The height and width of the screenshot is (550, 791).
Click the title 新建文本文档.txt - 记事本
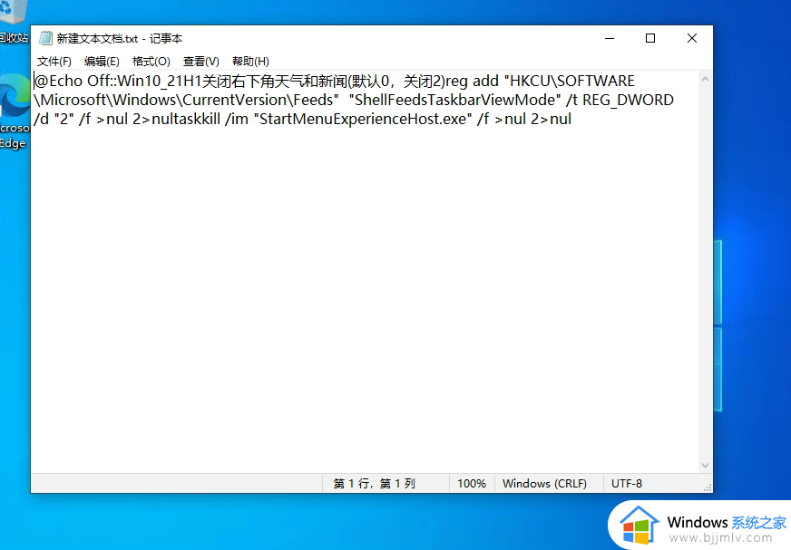click(119, 38)
